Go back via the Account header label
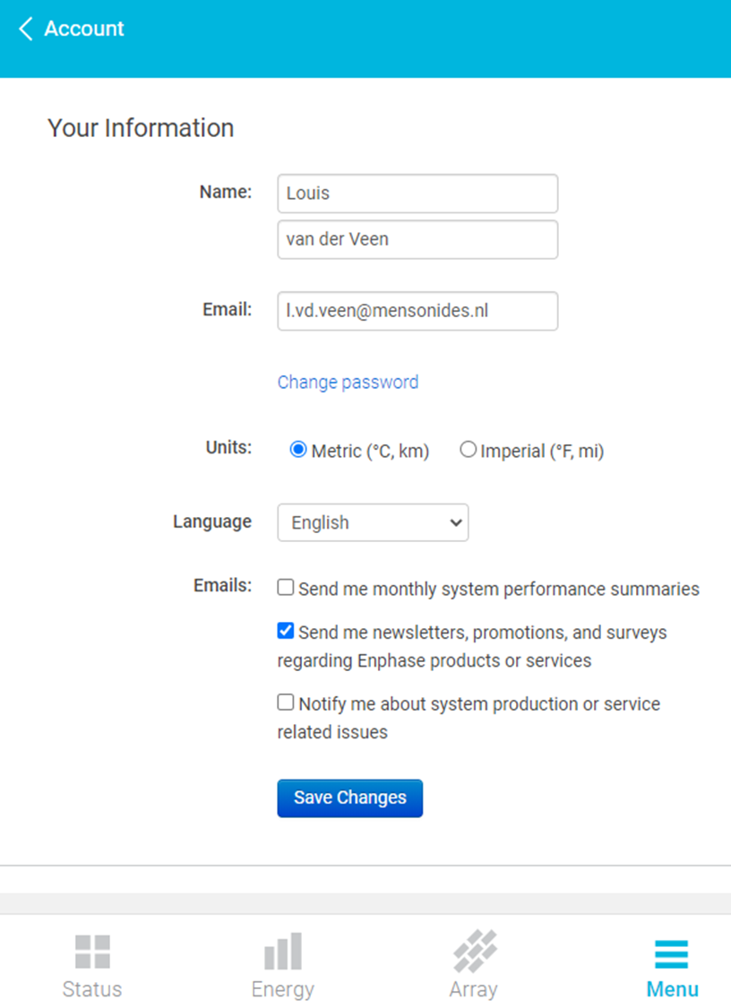 pos(84,29)
